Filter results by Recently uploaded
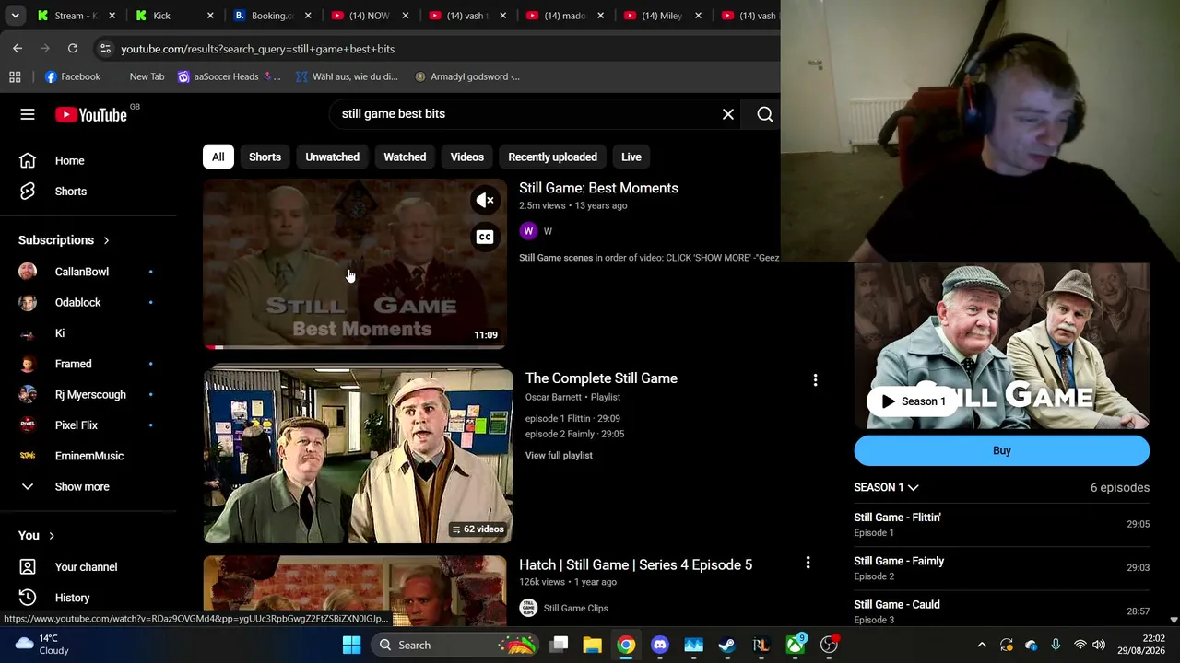 (x=552, y=157)
